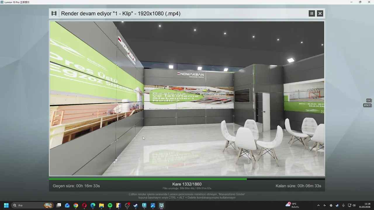
Task: Open Spotify from the taskbar
Action: click(110, 205)
